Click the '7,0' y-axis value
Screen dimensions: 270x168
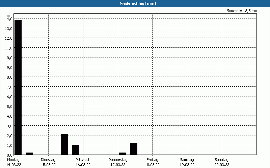pyautogui.click(x=9, y=87)
